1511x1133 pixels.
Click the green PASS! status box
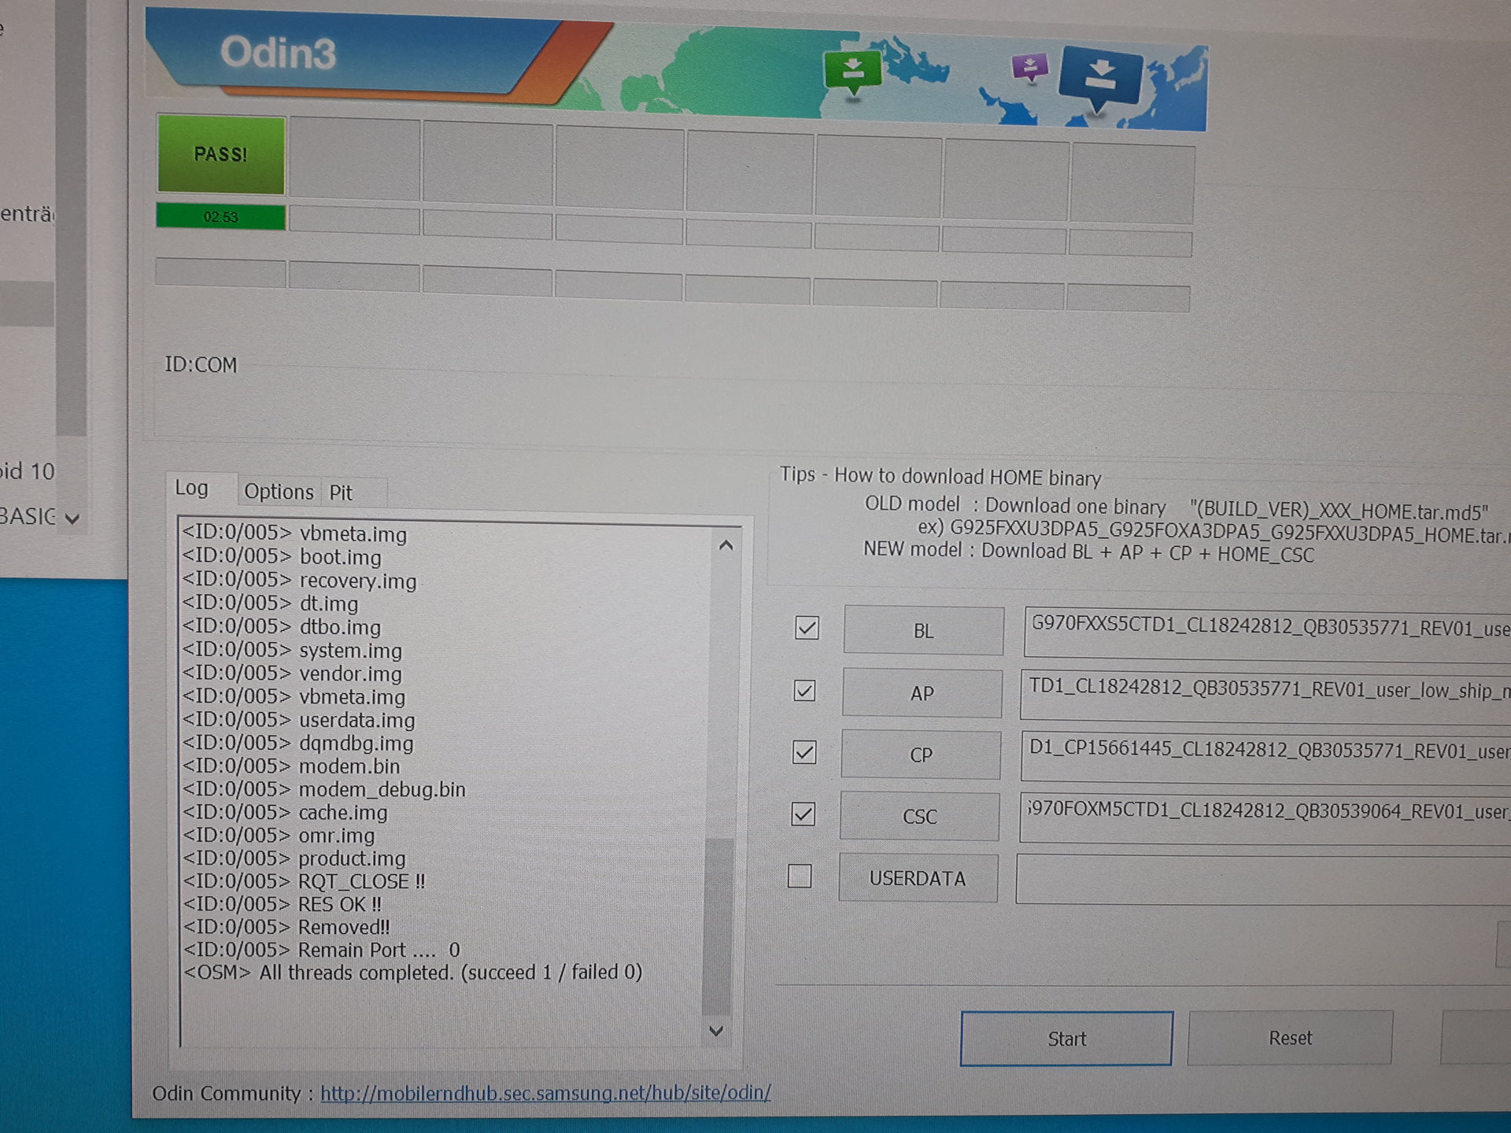click(221, 154)
